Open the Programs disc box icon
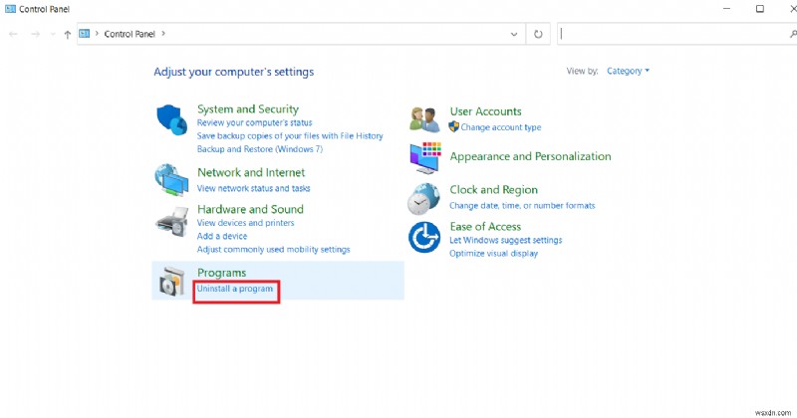This screenshot has width=797, height=418. coord(171,281)
